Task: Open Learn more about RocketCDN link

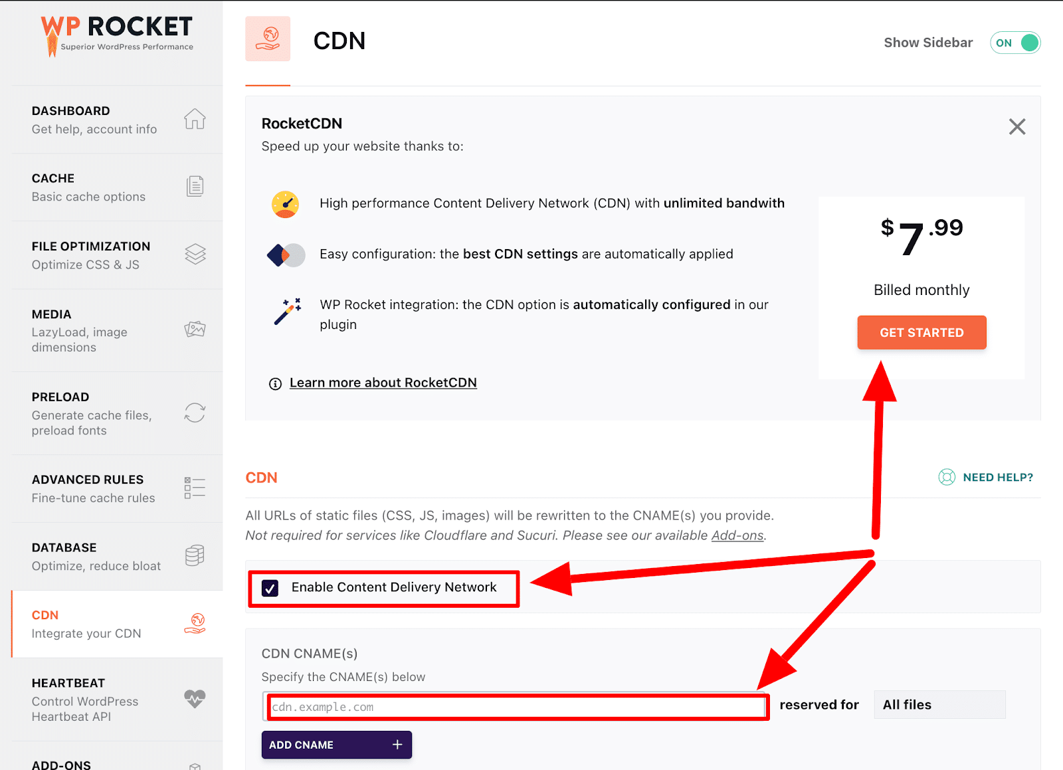Action: click(383, 383)
